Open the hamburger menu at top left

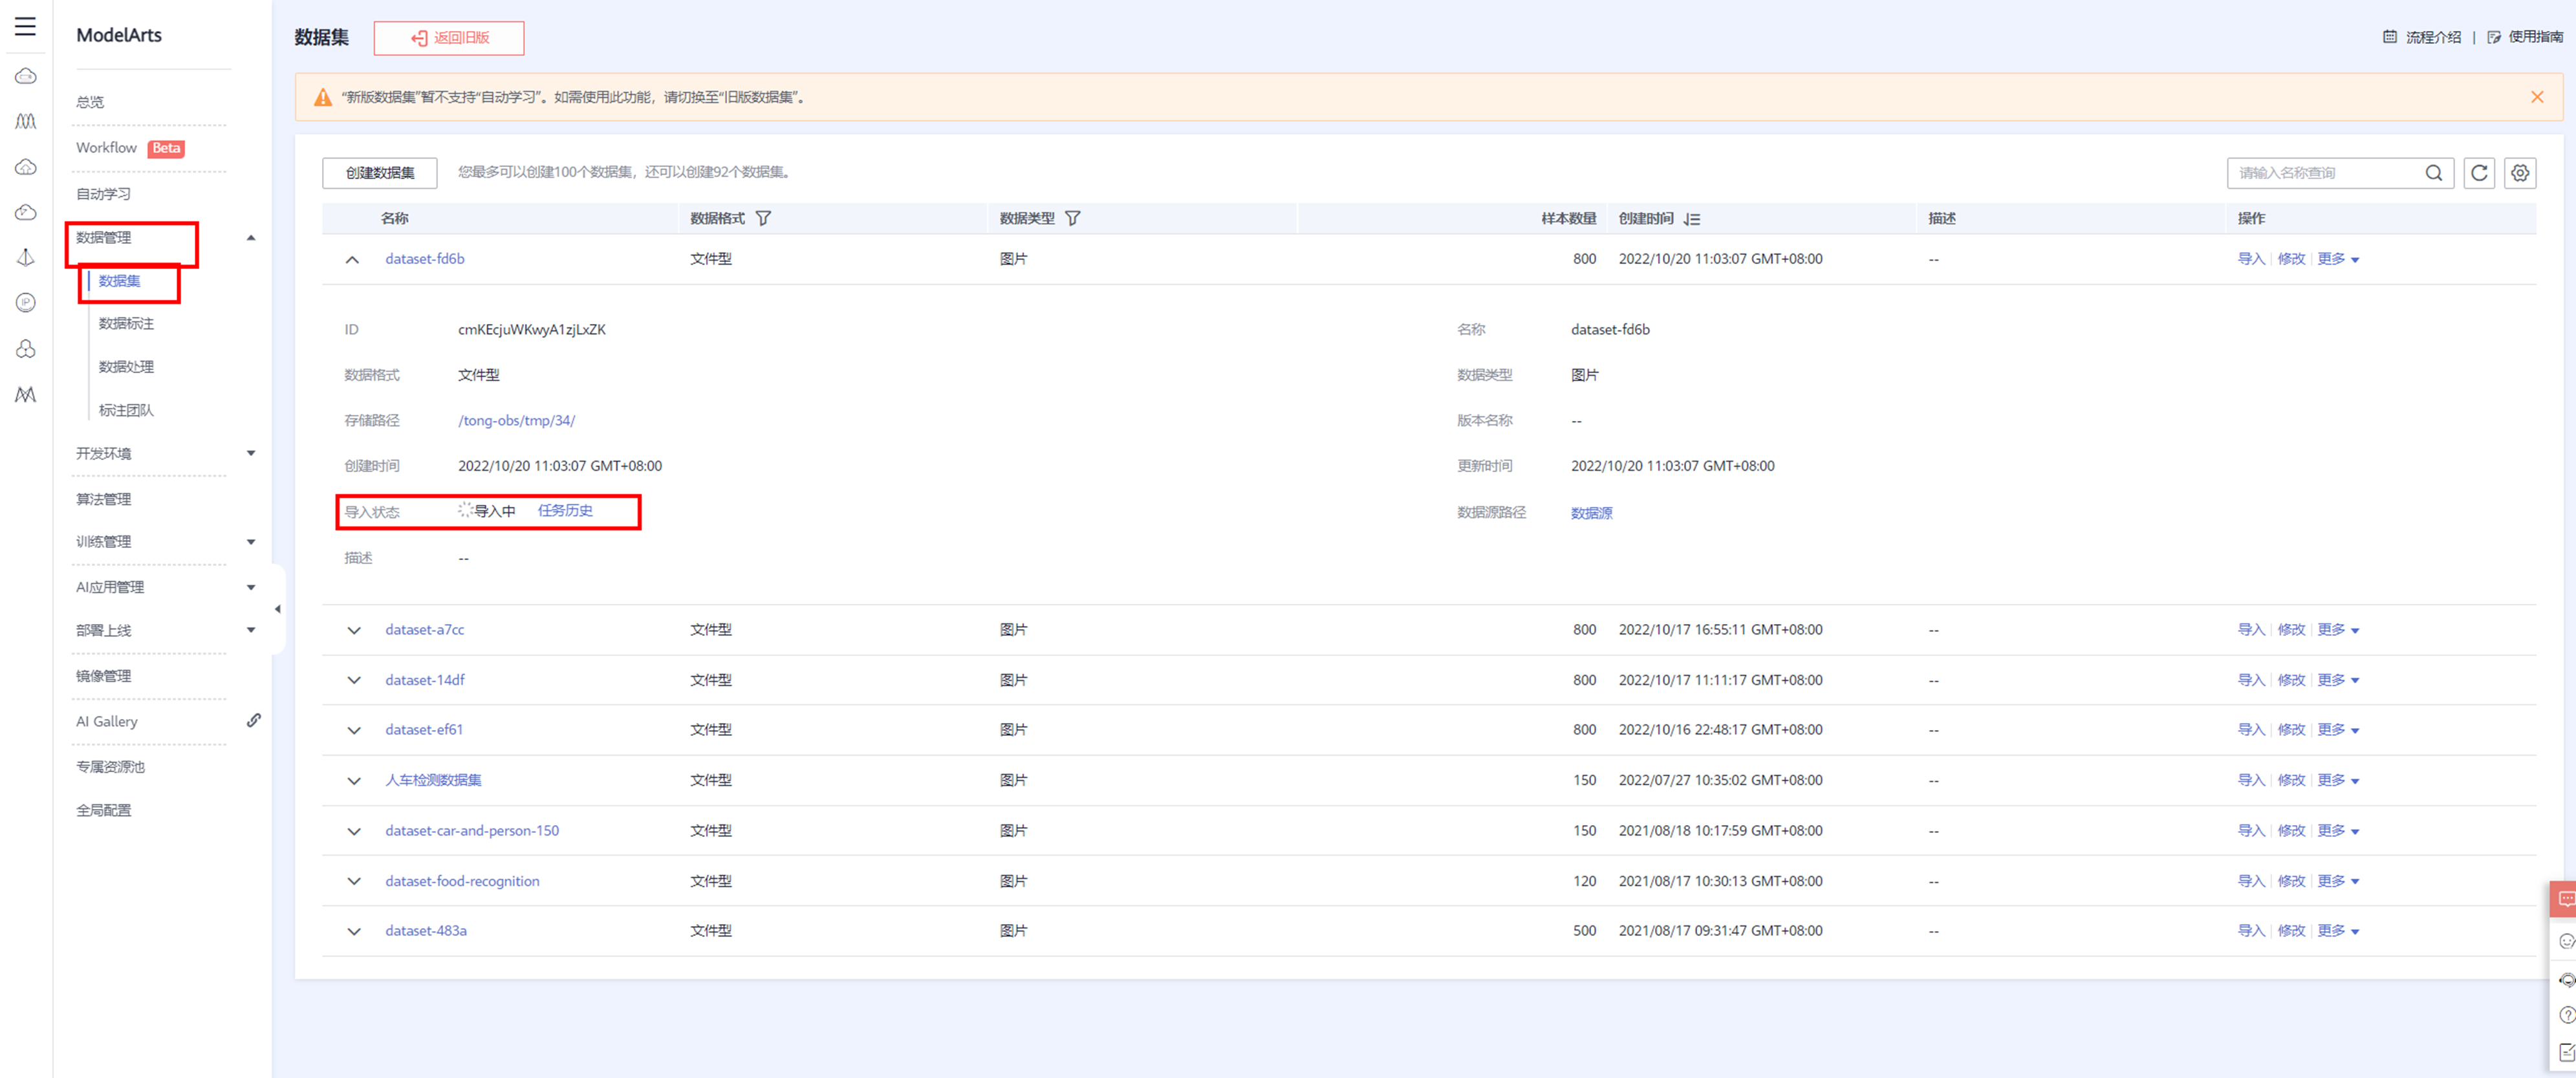click(25, 27)
